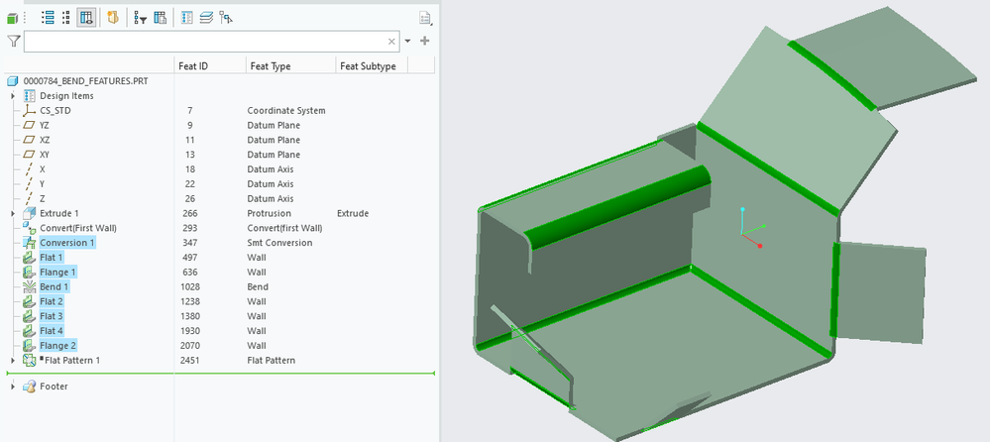Click the tree filters icon

coord(140,18)
